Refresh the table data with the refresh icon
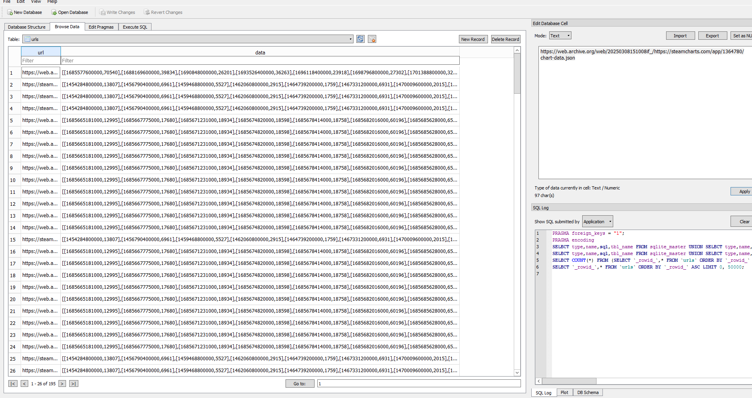Viewport: 752px width, 398px height. 360,39
